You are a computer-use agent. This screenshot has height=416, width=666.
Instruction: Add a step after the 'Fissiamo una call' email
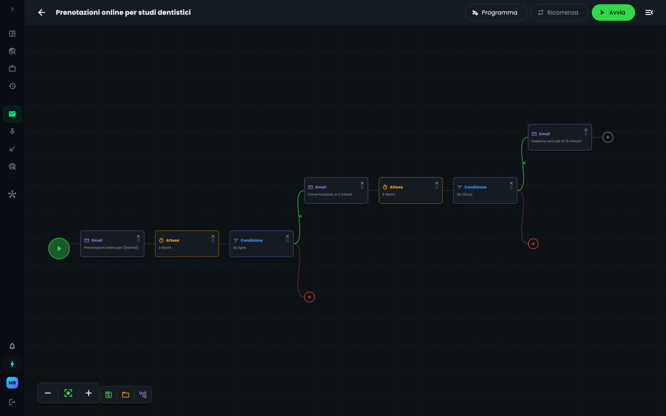click(x=608, y=137)
